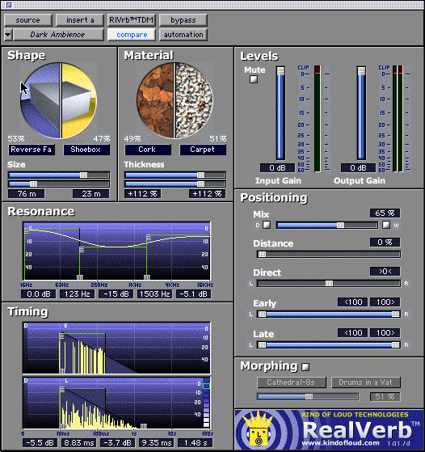The width and height of the screenshot is (425, 452).
Task: Open the insert a menu
Action: click(80, 20)
